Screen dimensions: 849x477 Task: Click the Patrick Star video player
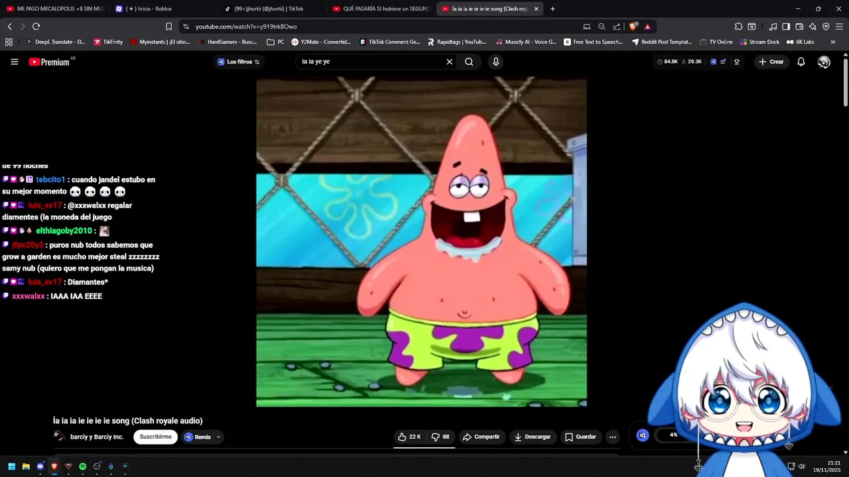point(421,242)
